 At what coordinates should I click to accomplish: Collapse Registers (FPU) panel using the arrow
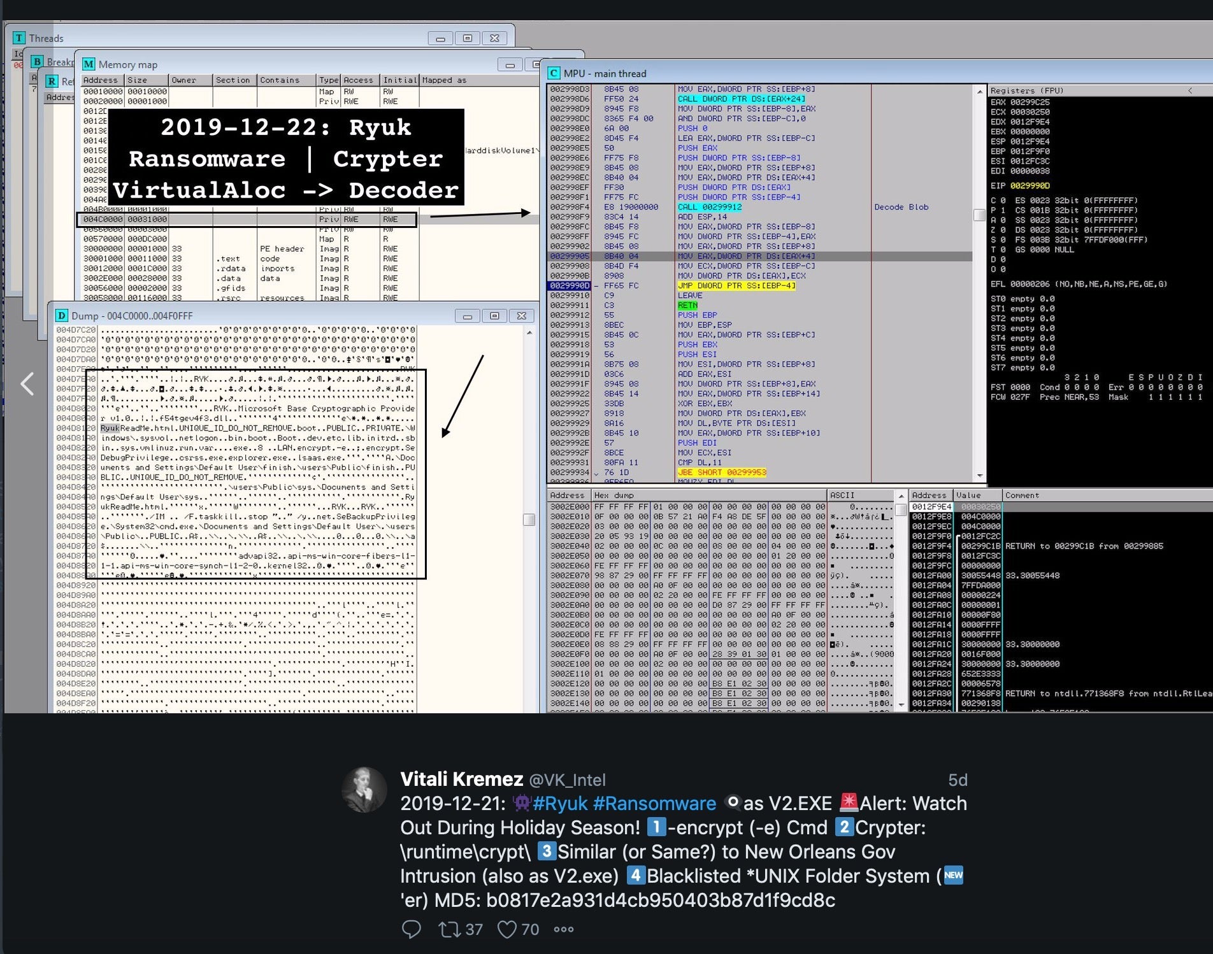coord(1189,90)
